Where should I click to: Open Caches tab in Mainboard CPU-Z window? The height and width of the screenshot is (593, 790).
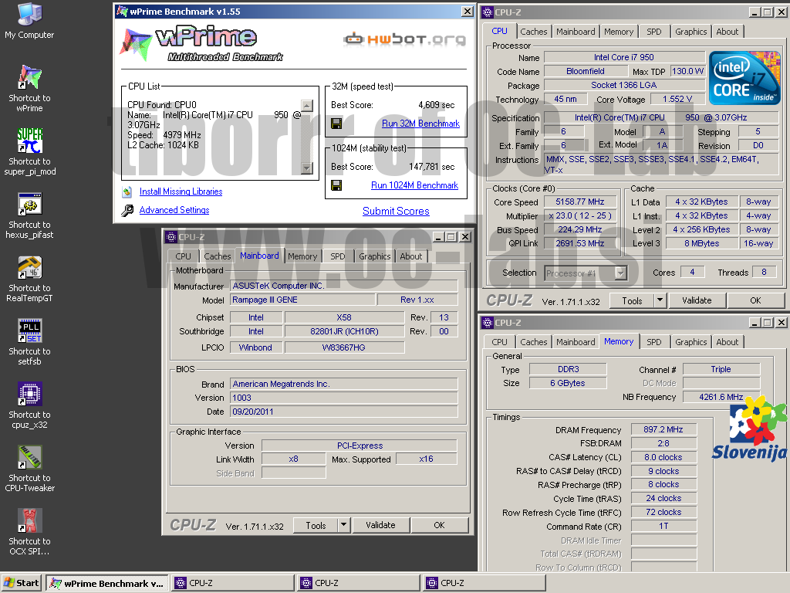218,256
